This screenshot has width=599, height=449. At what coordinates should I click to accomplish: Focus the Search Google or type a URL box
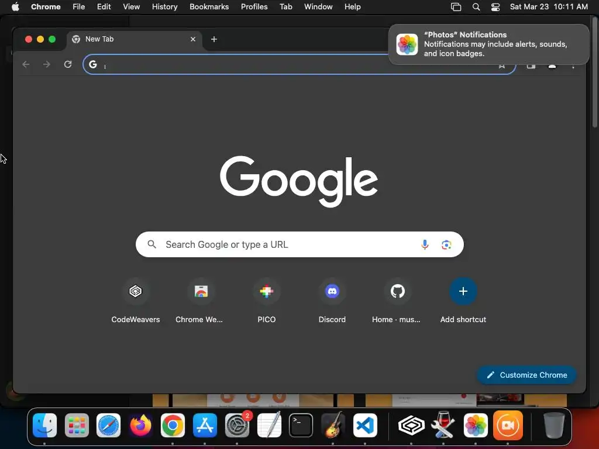(299, 244)
